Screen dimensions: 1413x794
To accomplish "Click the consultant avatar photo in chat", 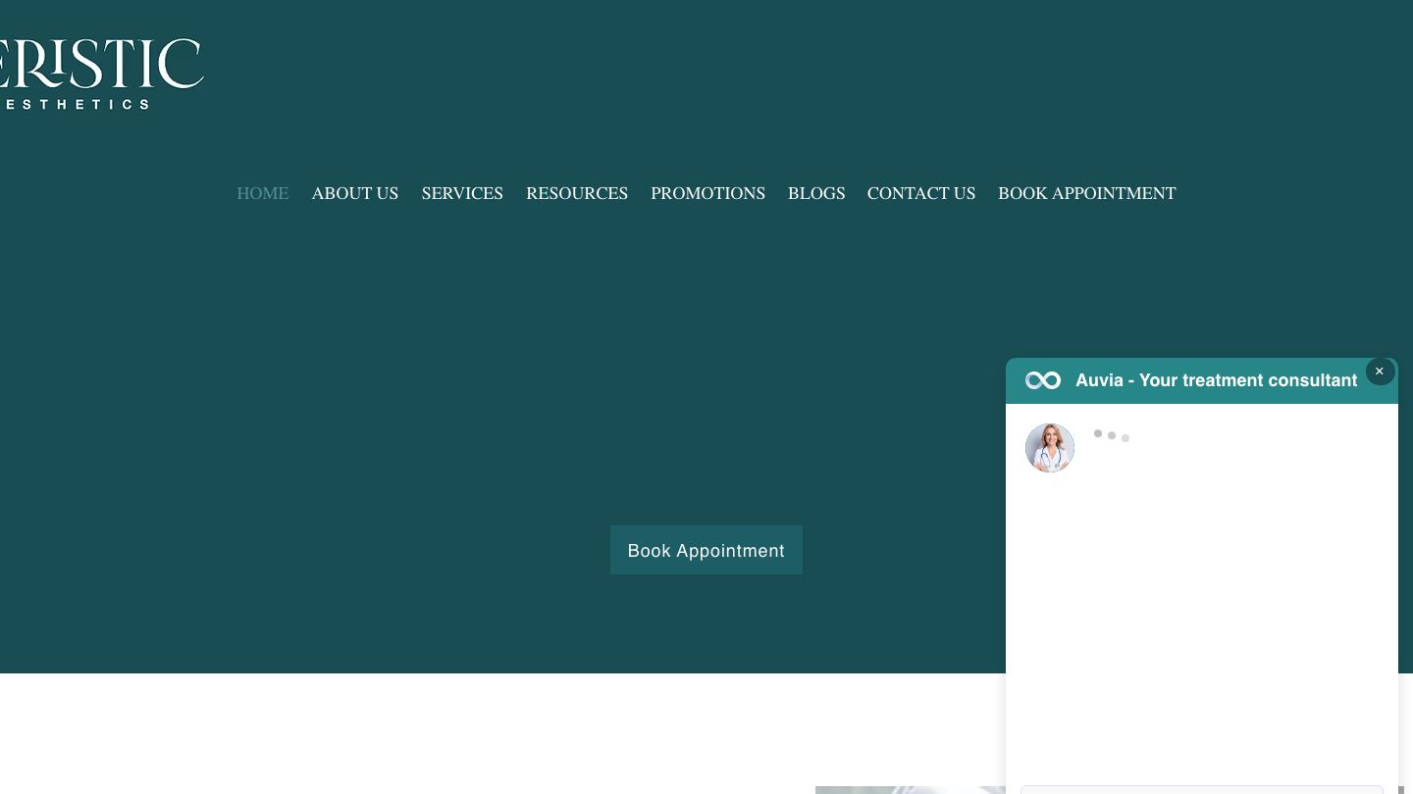I will [1050, 448].
